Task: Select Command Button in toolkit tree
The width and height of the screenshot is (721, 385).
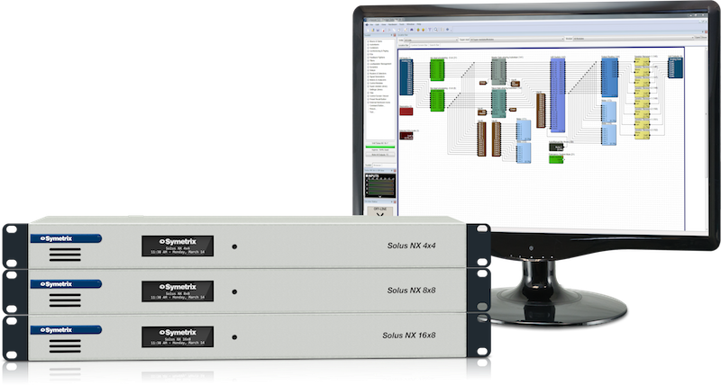Action: [377, 105]
